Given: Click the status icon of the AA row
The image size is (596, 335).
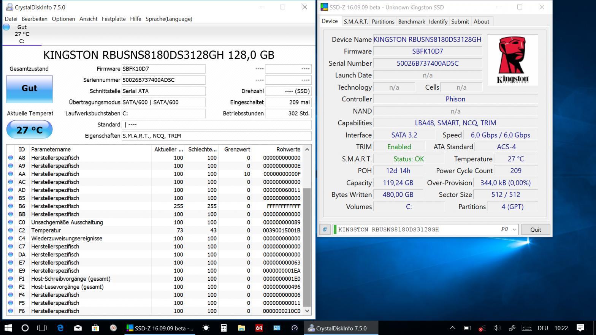Looking at the screenshot, I should tap(11, 174).
